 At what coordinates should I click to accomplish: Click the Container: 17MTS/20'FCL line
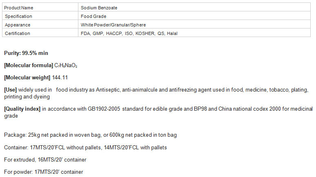click(85, 147)
